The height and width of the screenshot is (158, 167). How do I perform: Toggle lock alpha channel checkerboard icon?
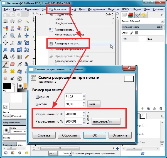tap(136, 33)
